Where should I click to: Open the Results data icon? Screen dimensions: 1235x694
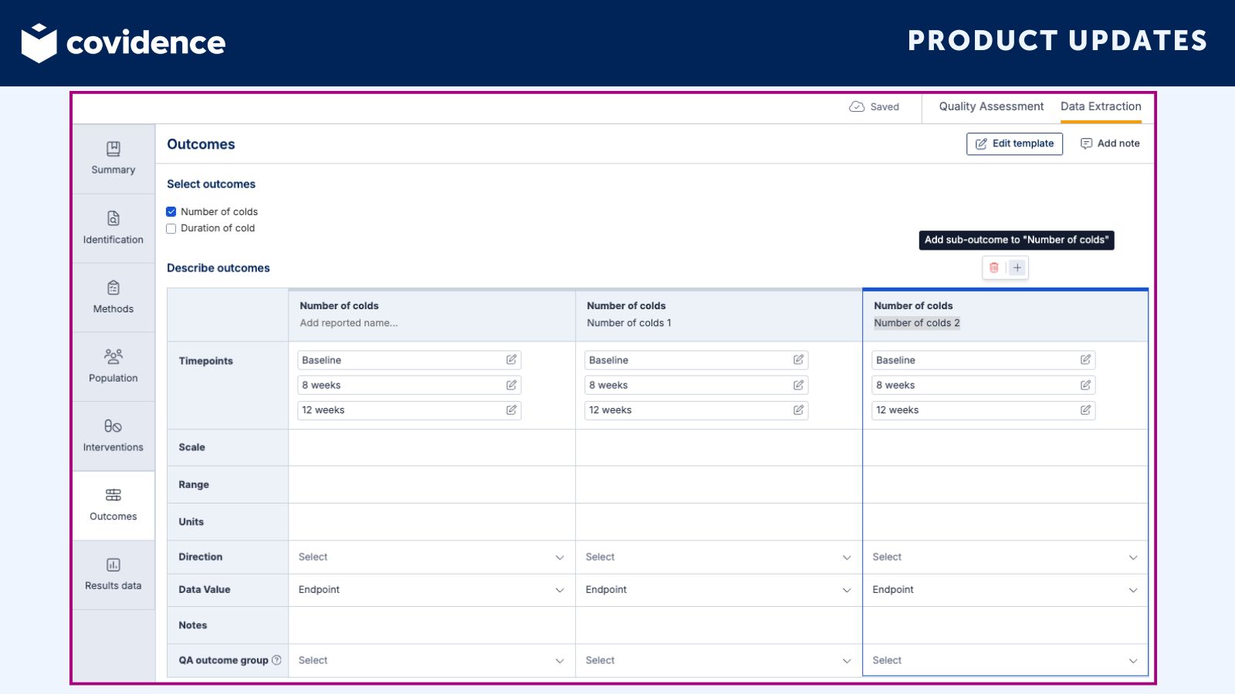[113, 564]
